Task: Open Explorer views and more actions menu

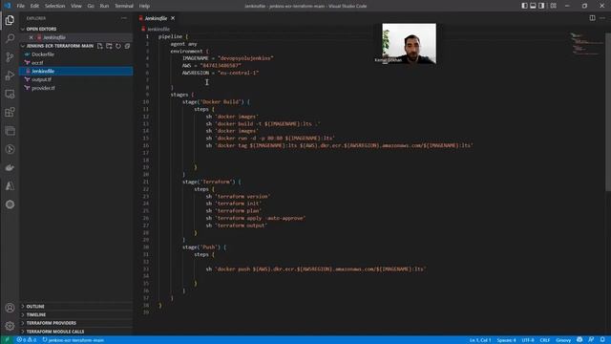Action: tap(124, 18)
